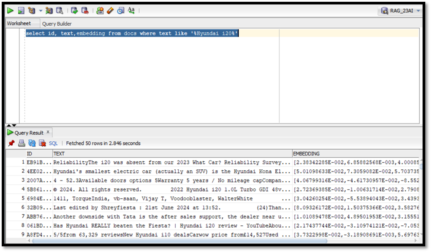This screenshot has height=252, width=431.
Task: Select embedding cell '[1.01089478E-002'
Action: [x=356, y=217]
